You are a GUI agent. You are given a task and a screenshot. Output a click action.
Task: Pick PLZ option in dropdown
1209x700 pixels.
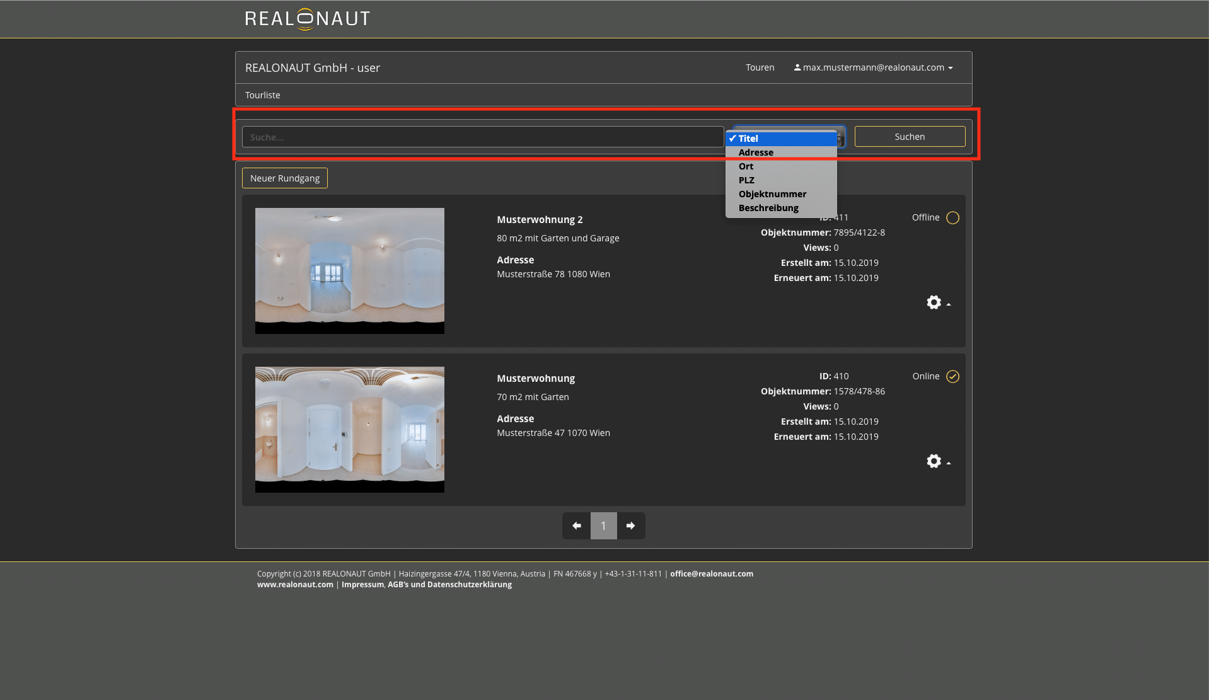746,180
